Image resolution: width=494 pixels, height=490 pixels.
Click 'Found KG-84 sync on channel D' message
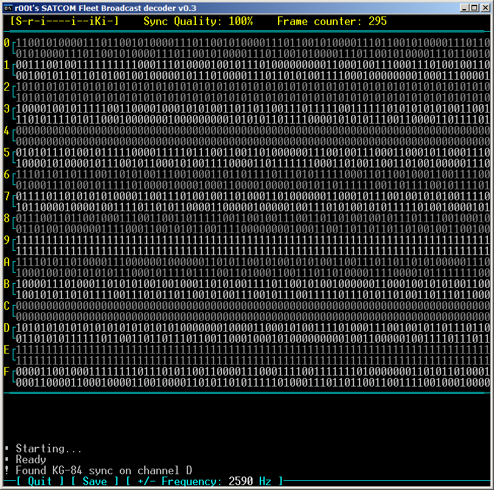pyautogui.click(x=104, y=471)
